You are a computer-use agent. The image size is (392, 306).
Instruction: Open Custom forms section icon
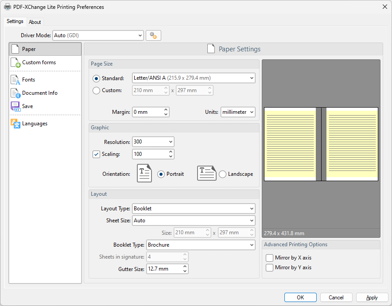pos(16,62)
